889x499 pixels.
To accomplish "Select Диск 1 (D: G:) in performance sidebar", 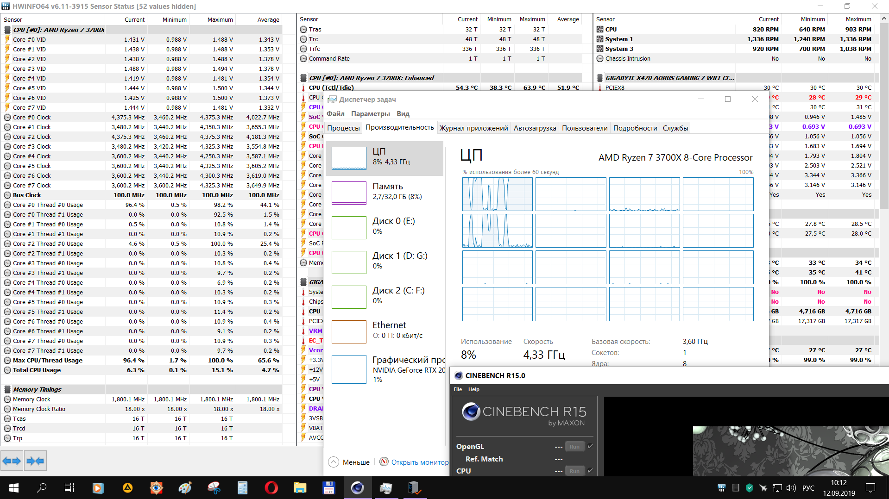I will (385, 262).
